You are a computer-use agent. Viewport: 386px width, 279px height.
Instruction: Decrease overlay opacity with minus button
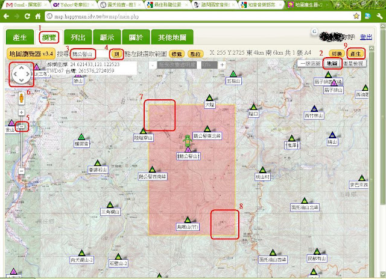click(x=153, y=65)
